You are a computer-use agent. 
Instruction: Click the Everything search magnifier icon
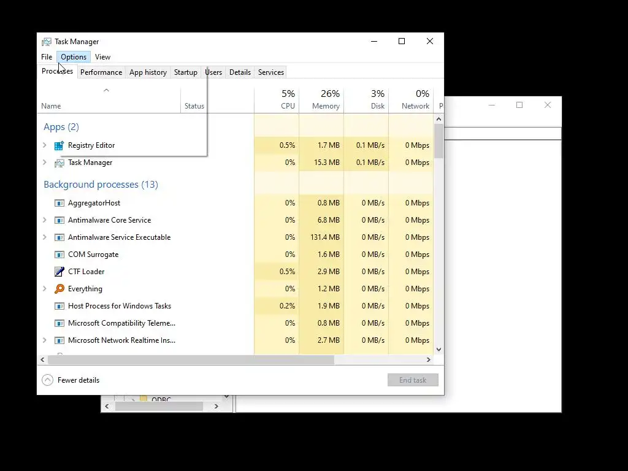[x=59, y=289]
